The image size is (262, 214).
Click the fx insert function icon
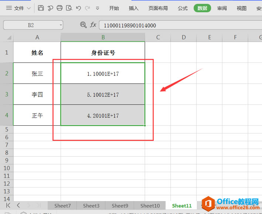[93, 25]
